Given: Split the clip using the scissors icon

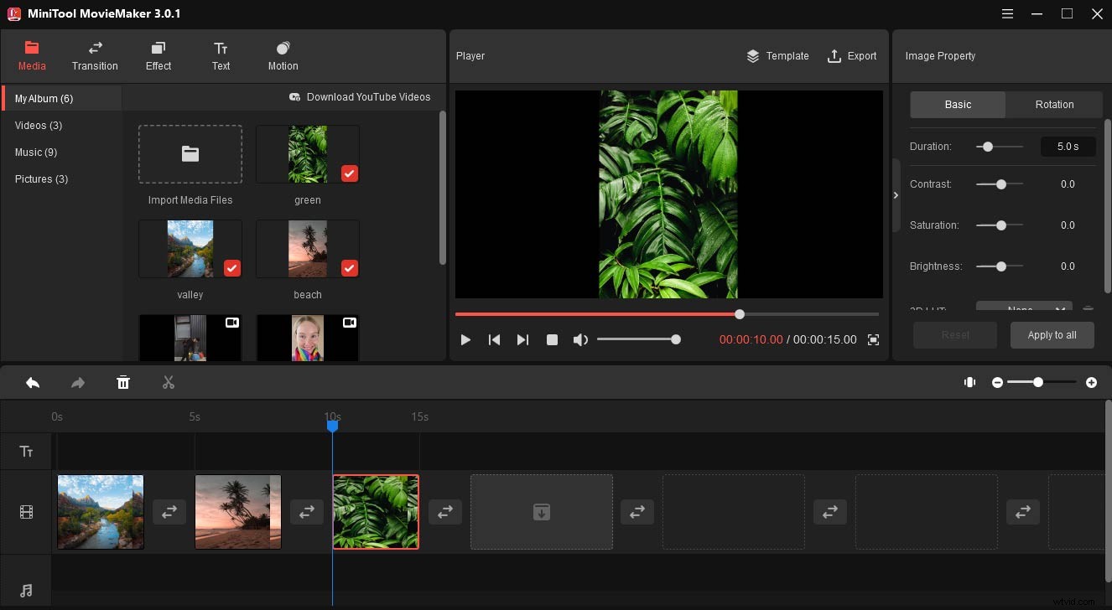Looking at the screenshot, I should [168, 382].
